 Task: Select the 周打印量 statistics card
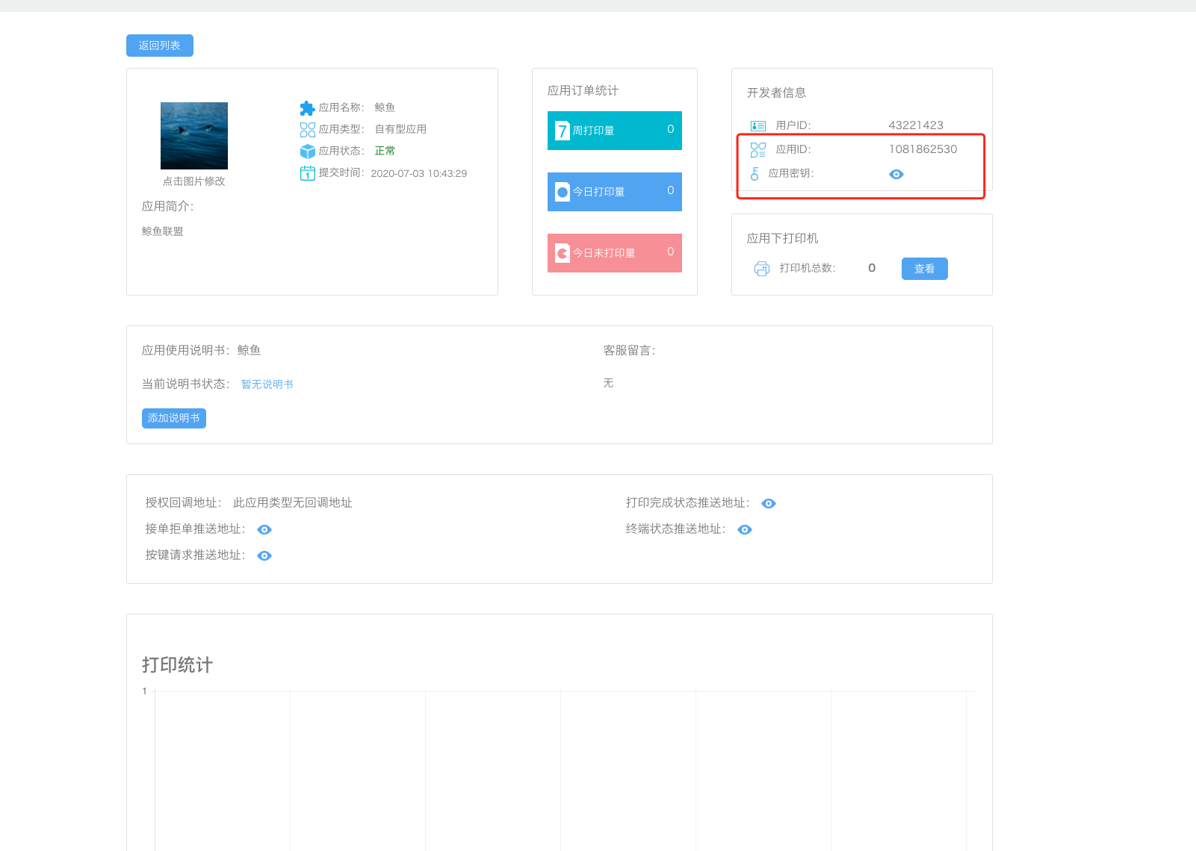pos(615,131)
